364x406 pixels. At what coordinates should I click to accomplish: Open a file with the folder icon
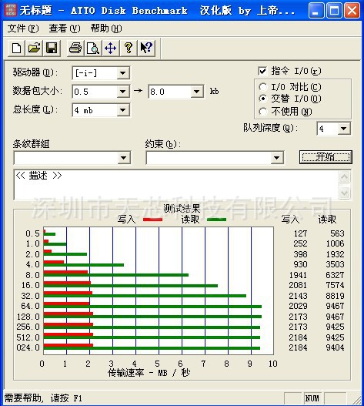34,49
